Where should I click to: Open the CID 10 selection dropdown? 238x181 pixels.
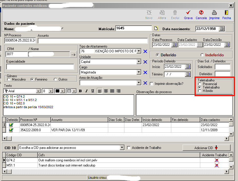[x=122, y=148]
